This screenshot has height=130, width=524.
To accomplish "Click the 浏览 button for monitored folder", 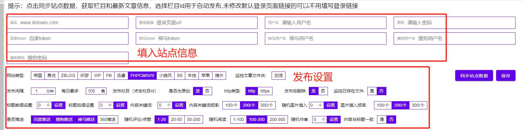I will pos(278,75).
